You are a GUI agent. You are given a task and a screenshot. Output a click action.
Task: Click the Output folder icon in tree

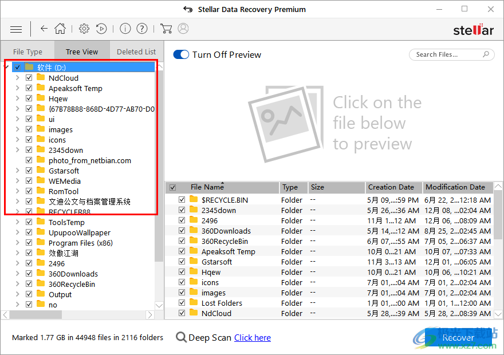click(x=41, y=294)
